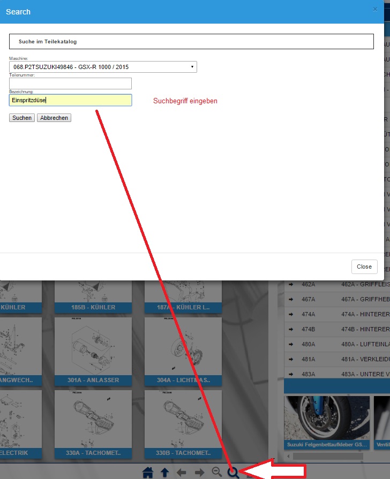Viewport: 390px width, 479px height.
Task: Select the 474A - HINTERER list entry
Action: tap(365, 314)
